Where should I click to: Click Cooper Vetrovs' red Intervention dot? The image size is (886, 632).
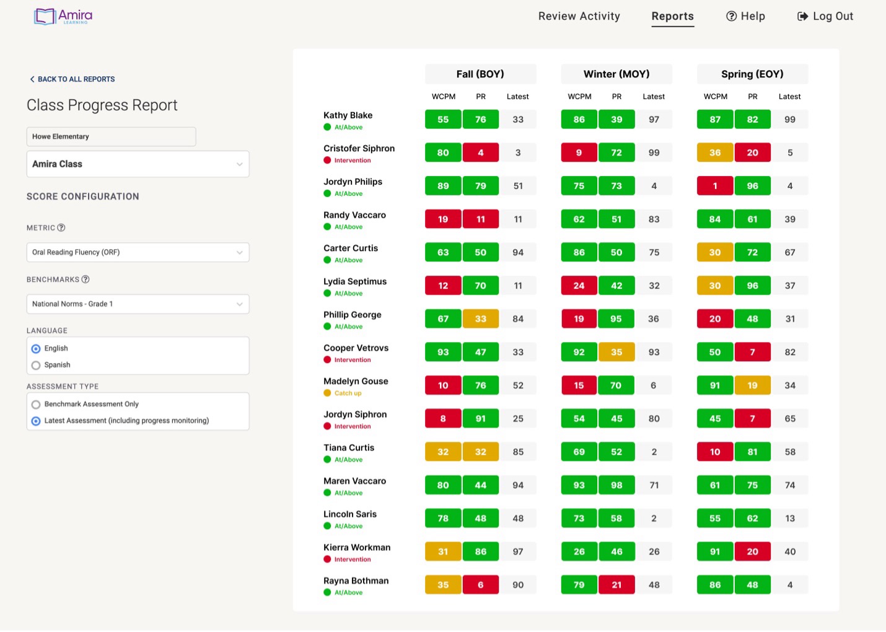coord(327,360)
